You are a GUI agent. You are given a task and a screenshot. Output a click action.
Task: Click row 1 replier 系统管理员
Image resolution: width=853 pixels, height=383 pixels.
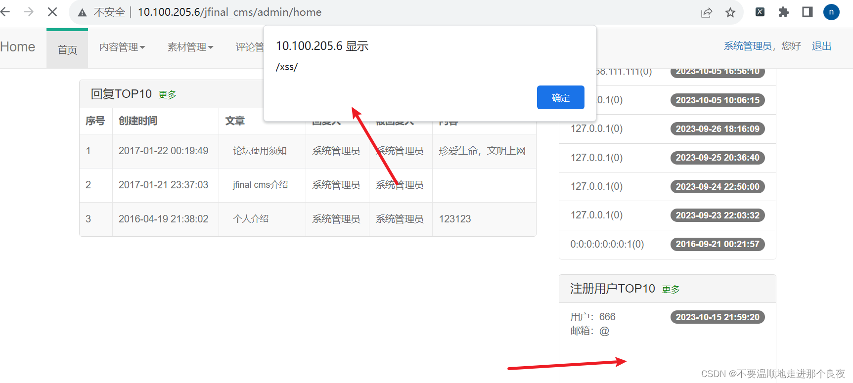pos(336,151)
